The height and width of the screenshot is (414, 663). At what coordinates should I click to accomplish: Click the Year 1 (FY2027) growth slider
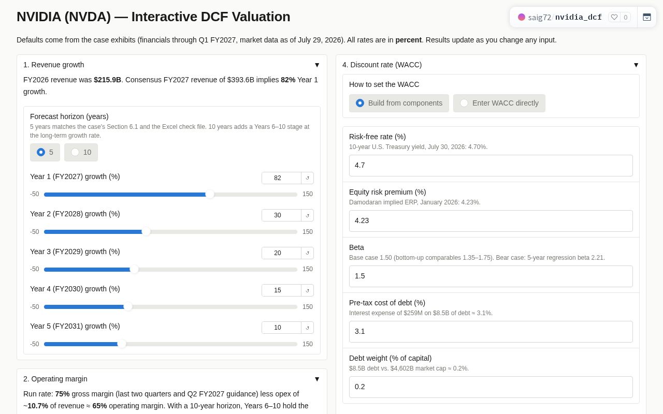click(170, 195)
